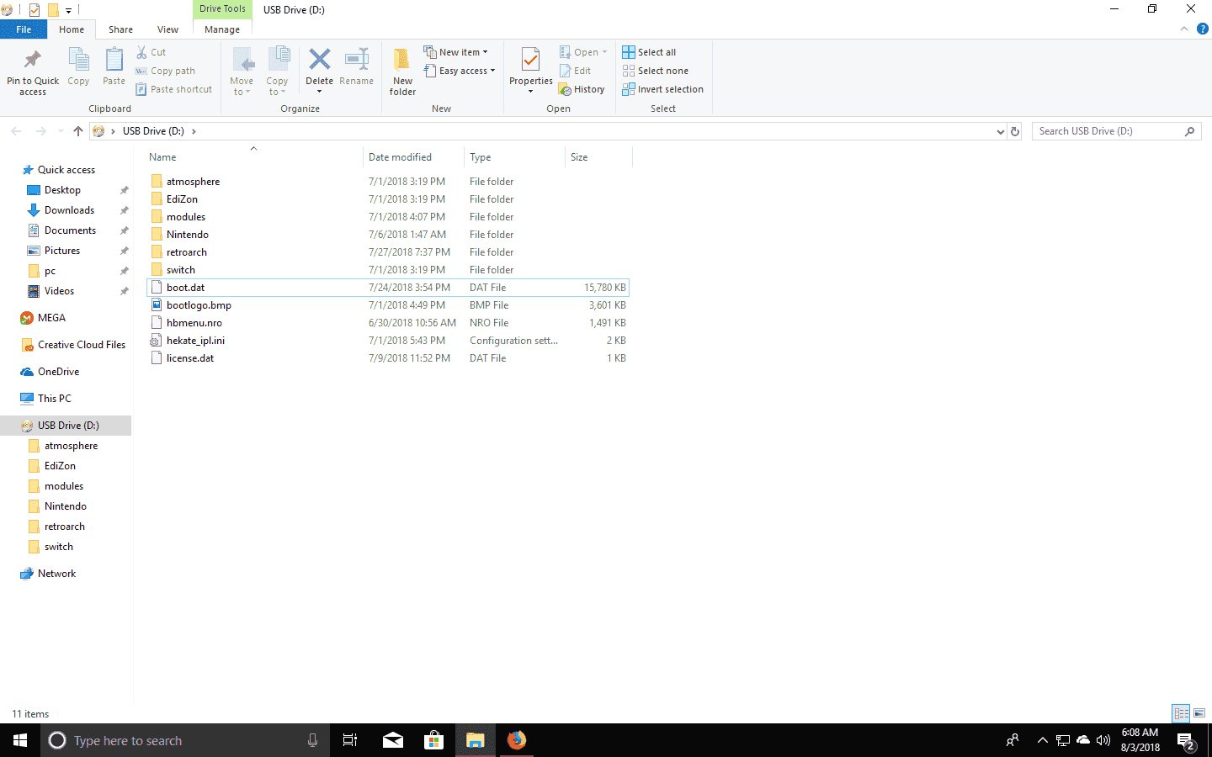The width and height of the screenshot is (1212, 757).
Task: Select the hekate_ipl.ini file
Action: (388, 341)
